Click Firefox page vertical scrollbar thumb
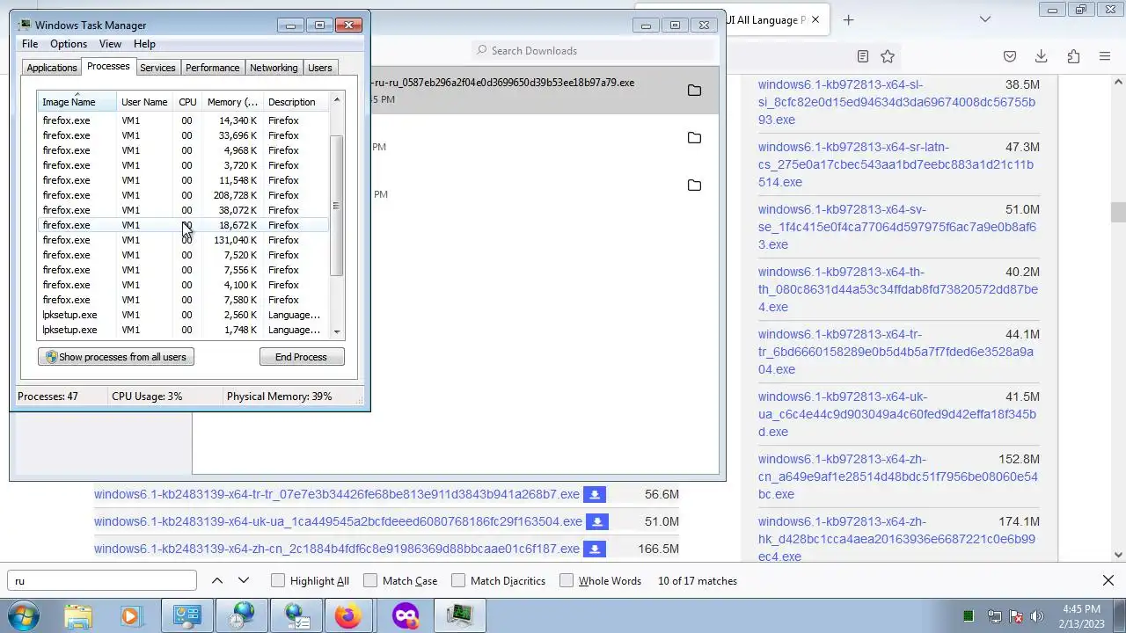The width and height of the screenshot is (1126, 633). 1118,213
